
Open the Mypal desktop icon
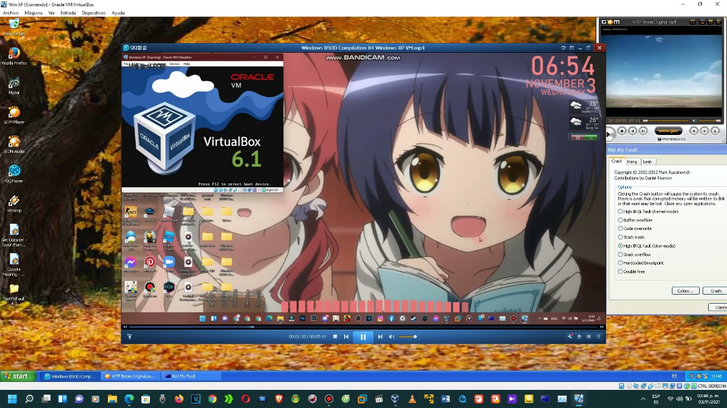pos(14,86)
